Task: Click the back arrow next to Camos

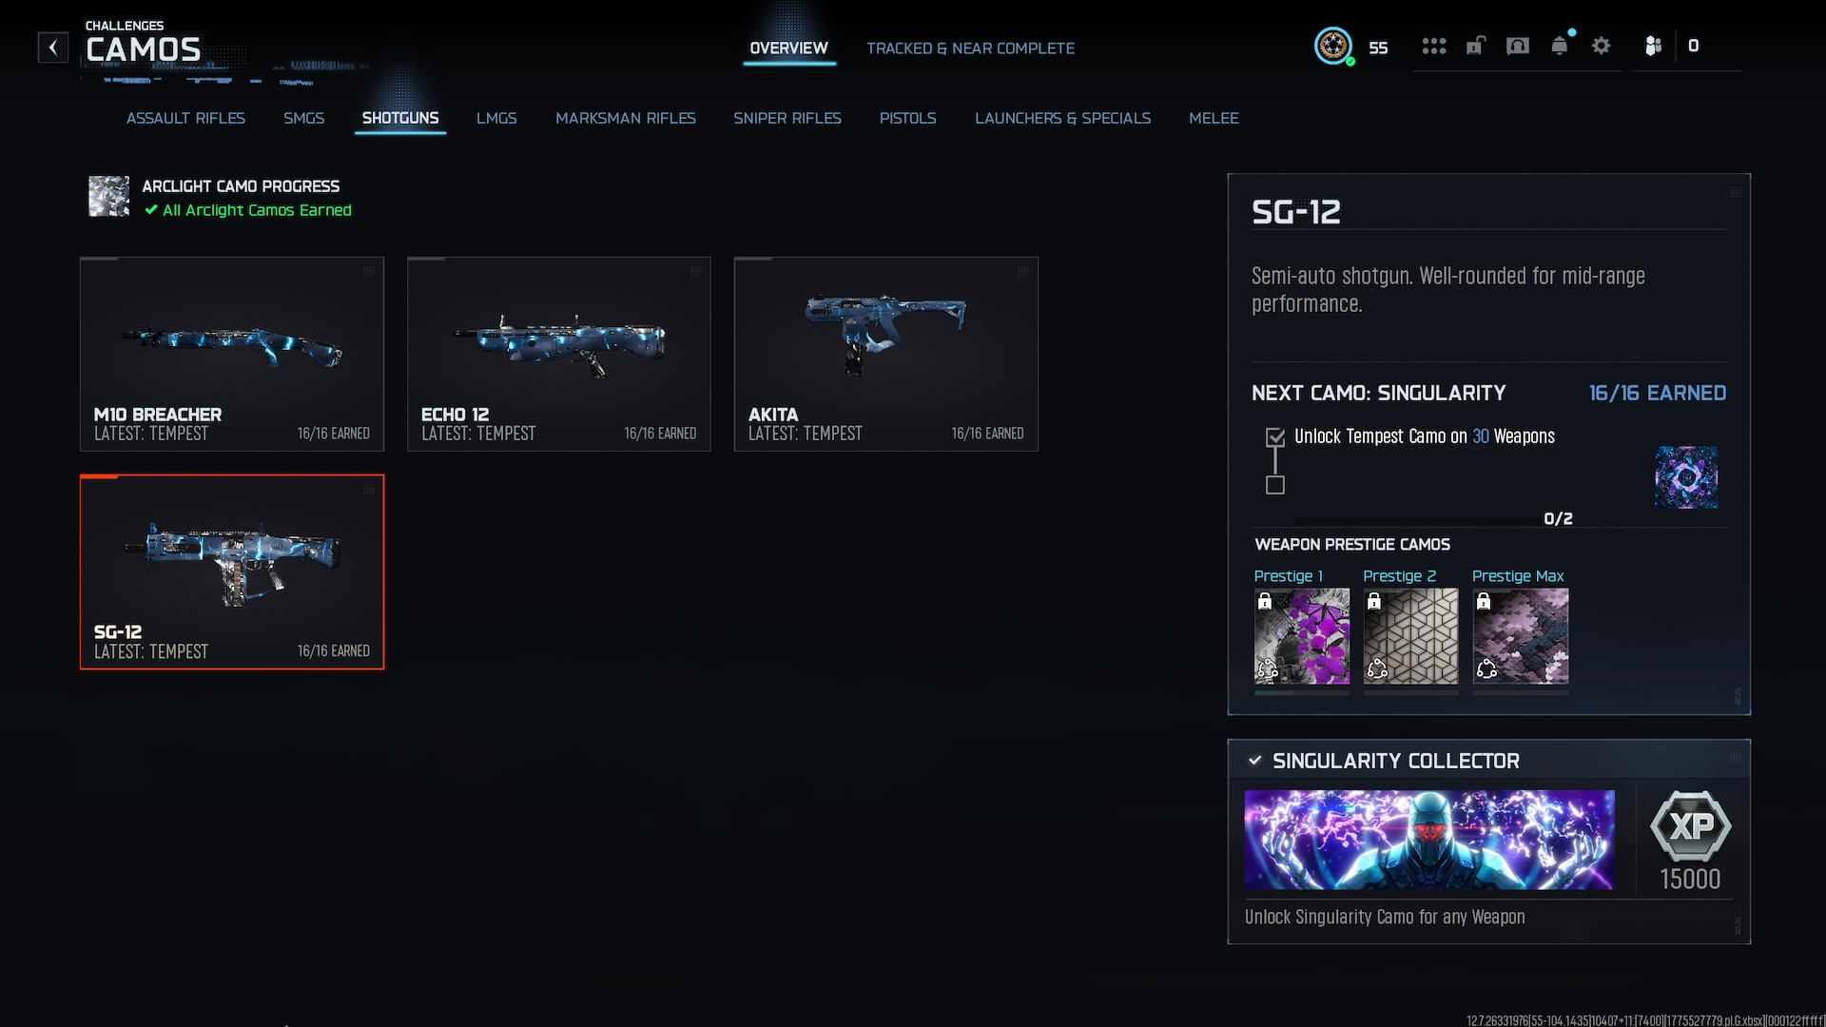Action: (x=53, y=47)
